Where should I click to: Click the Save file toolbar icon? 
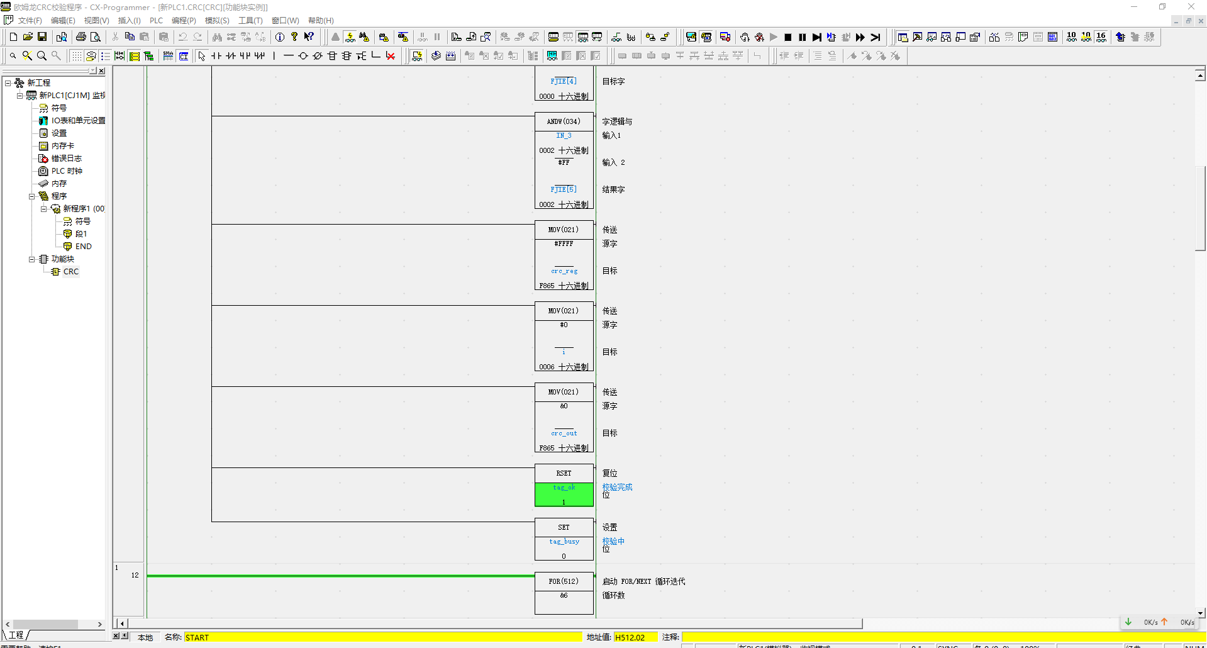coord(42,37)
